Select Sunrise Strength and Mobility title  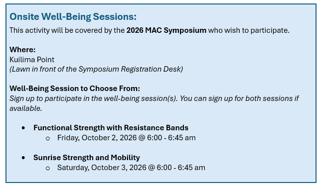[87, 158]
